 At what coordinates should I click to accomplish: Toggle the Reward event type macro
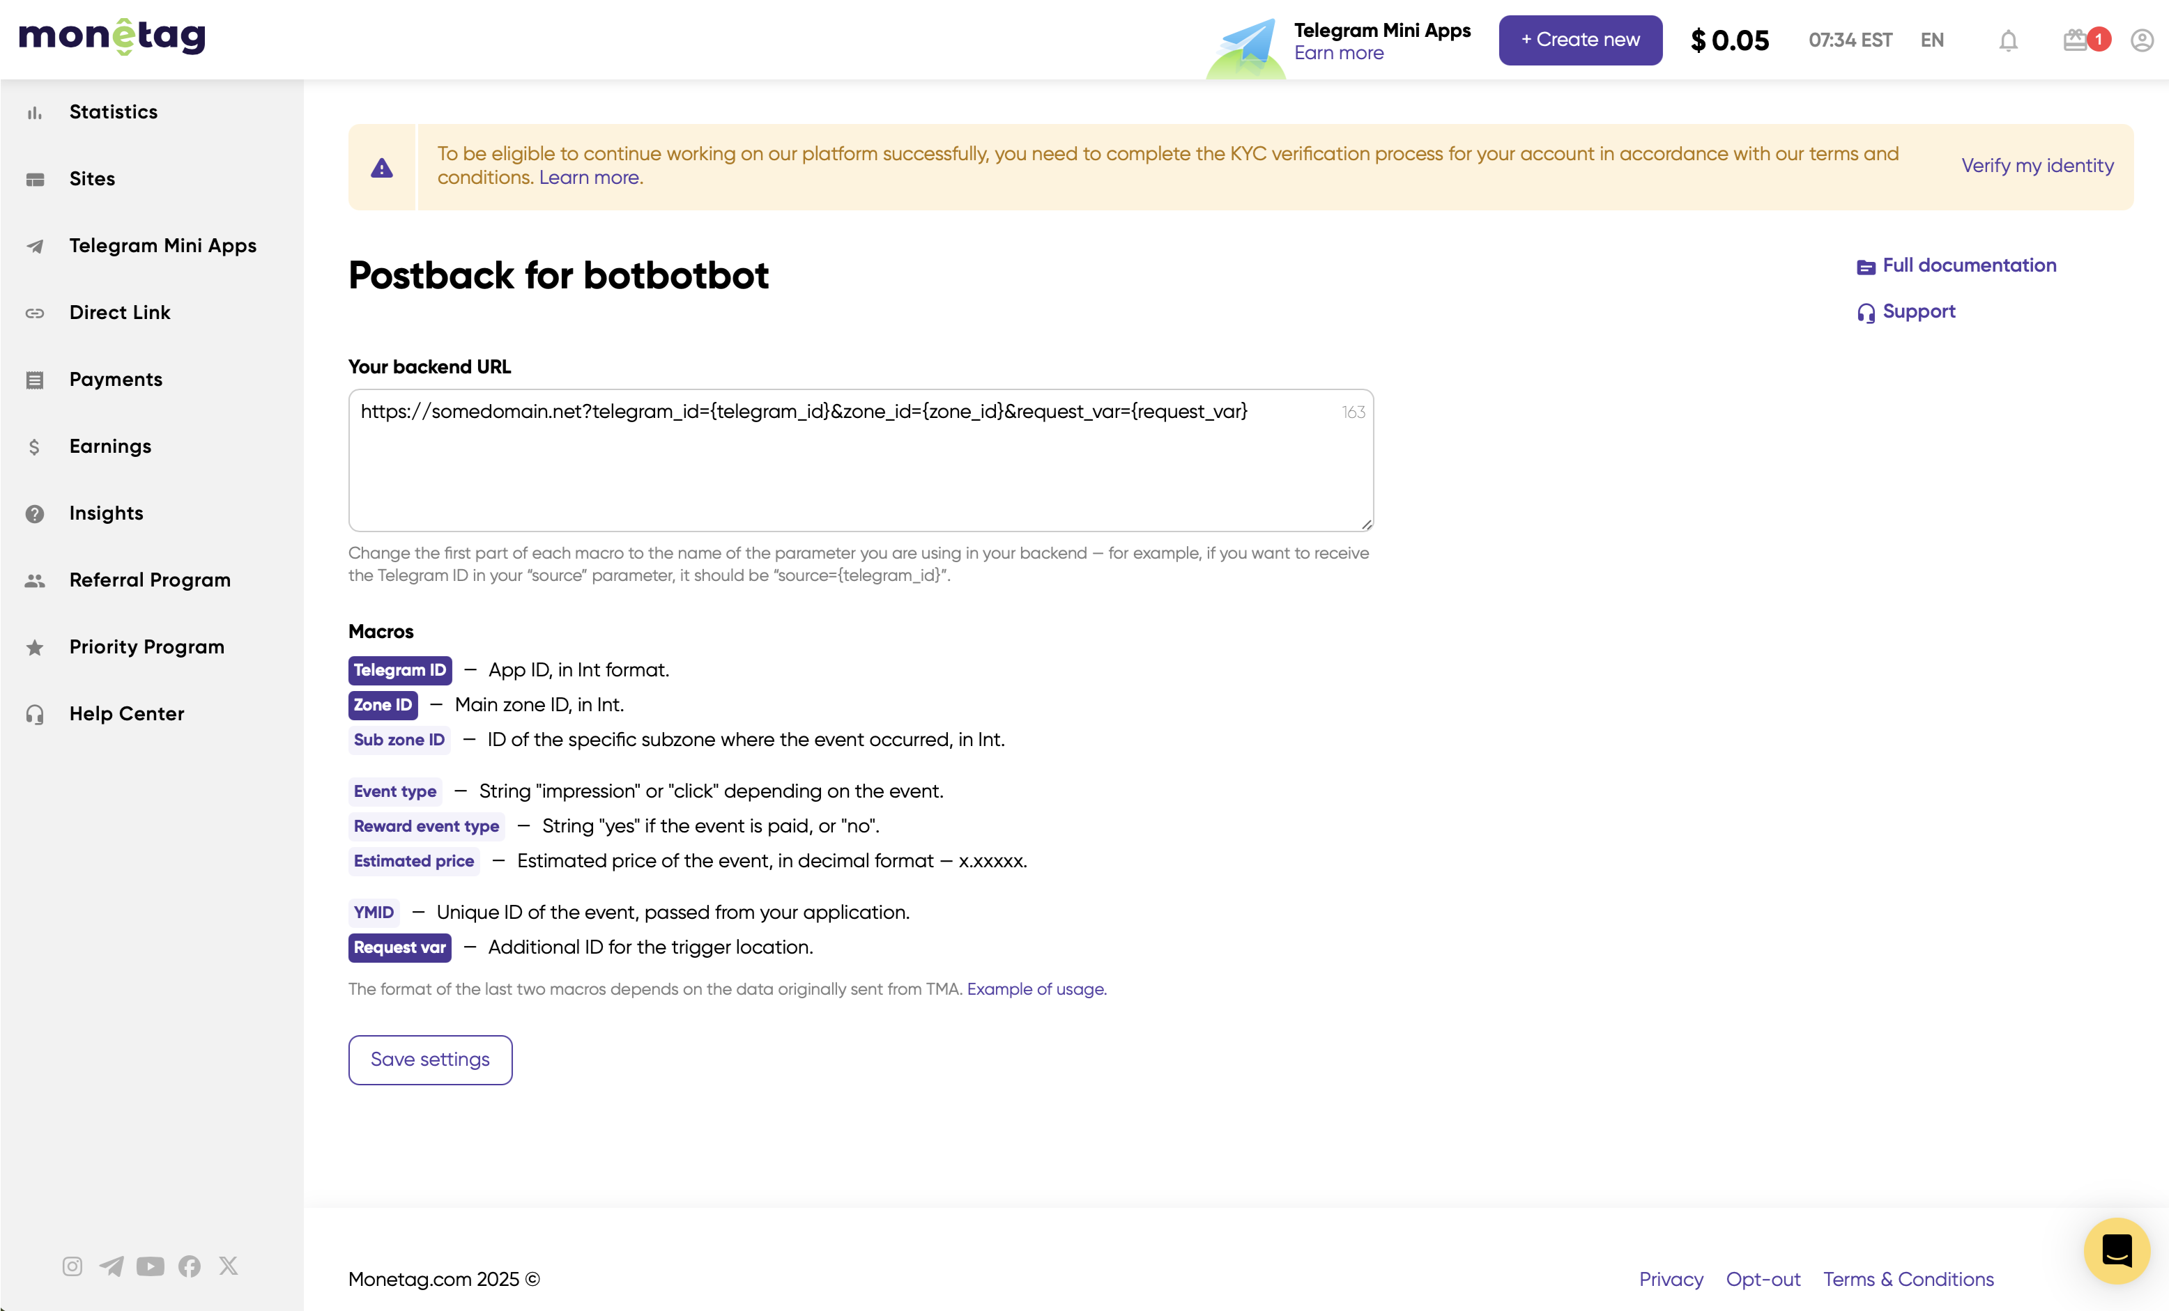click(426, 825)
